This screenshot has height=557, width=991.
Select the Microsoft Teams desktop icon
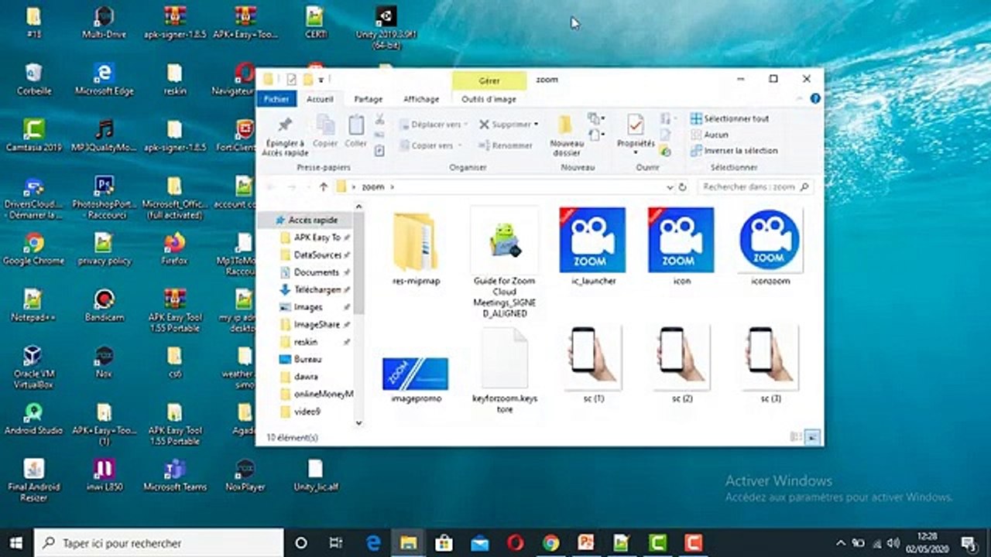point(174,476)
